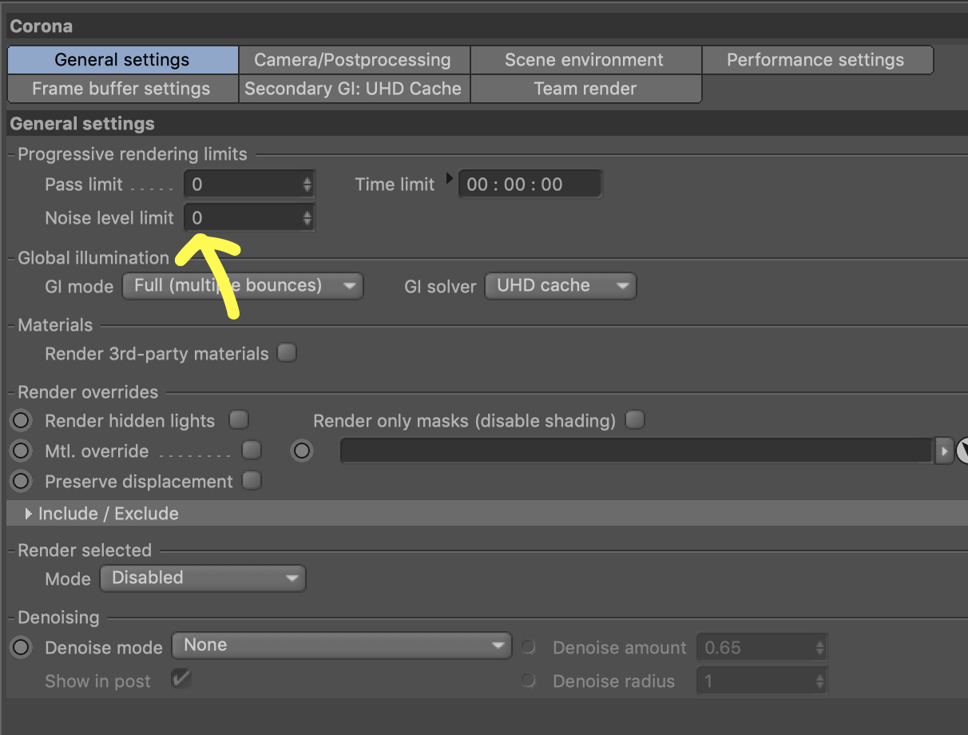Click the Pass limit stepper arrows
Viewport: 968px width, 735px height.
point(307,185)
